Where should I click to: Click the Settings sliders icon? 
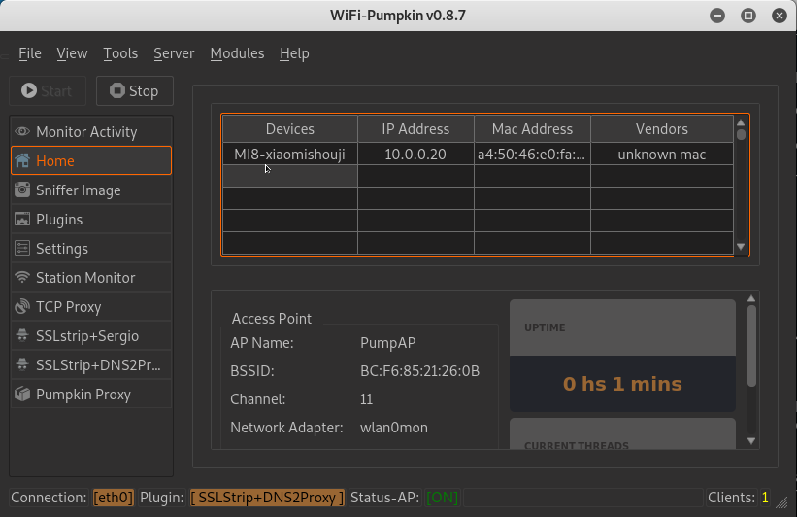[x=22, y=249]
